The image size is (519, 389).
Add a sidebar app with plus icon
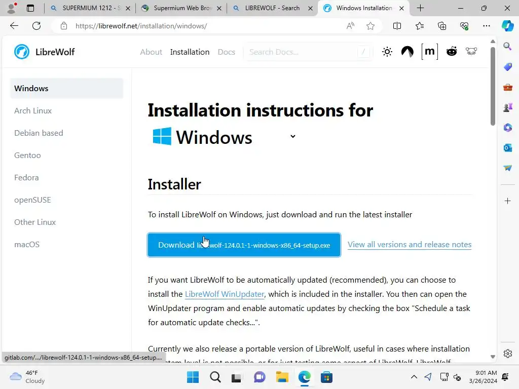(x=507, y=201)
